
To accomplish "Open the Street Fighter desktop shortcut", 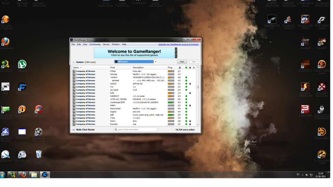I will point(305,19).
